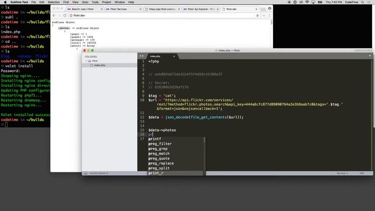This screenshot has width=375, height=211.
Task: Open the Apple menu
Action: tap(5, 2)
